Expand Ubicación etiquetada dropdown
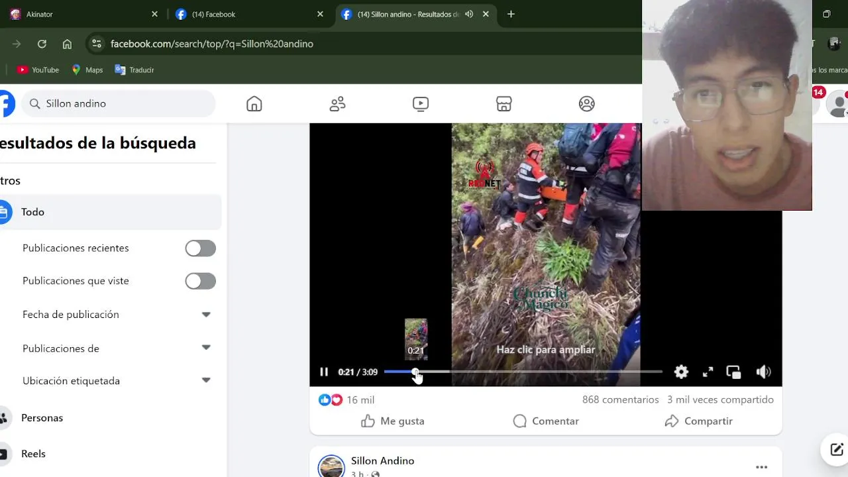Image resolution: width=848 pixels, height=477 pixels. pyautogui.click(x=206, y=380)
